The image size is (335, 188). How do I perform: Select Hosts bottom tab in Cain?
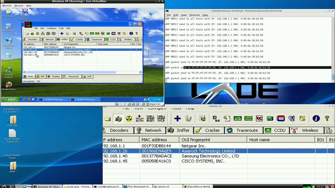coord(29,77)
